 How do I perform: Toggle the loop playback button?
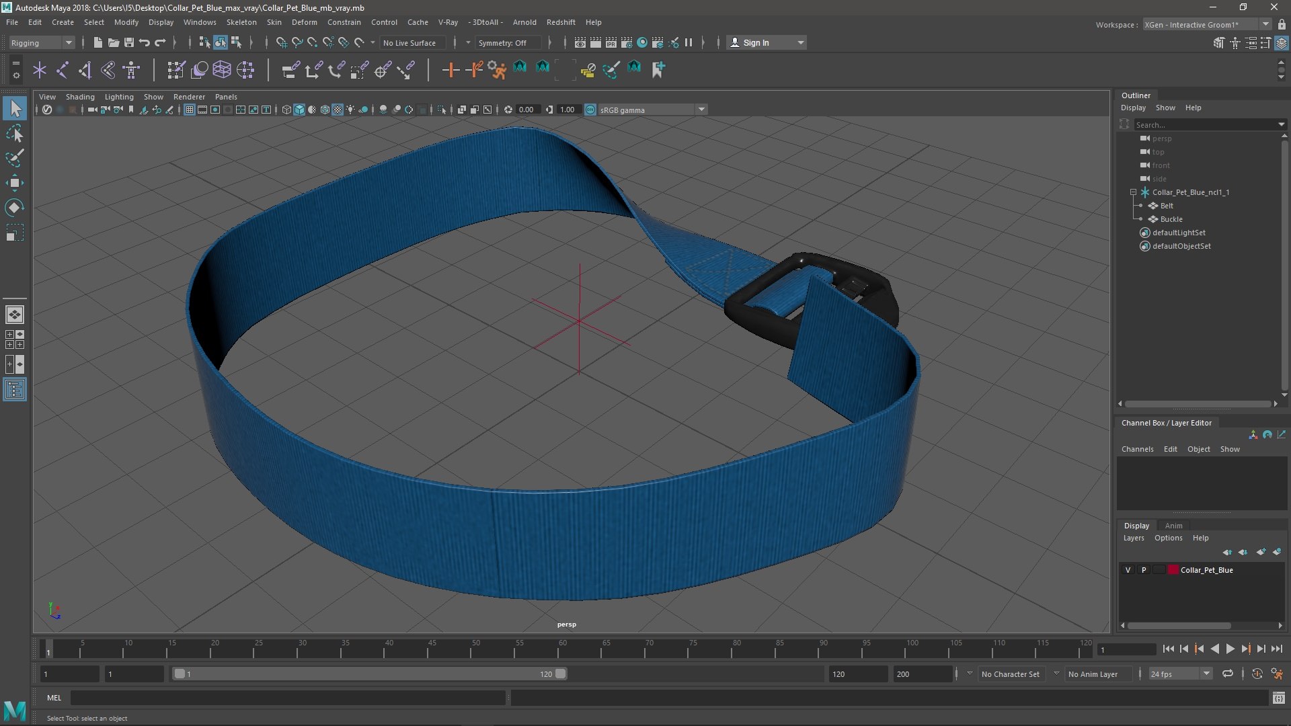[1228, 674]
